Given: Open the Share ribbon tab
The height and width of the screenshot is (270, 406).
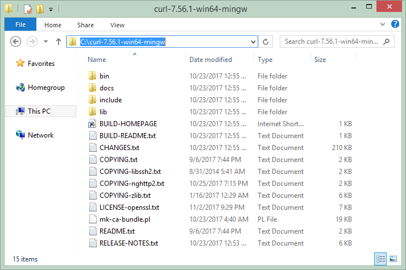Looking at the screenshot, I should click(x=85, y=25).
